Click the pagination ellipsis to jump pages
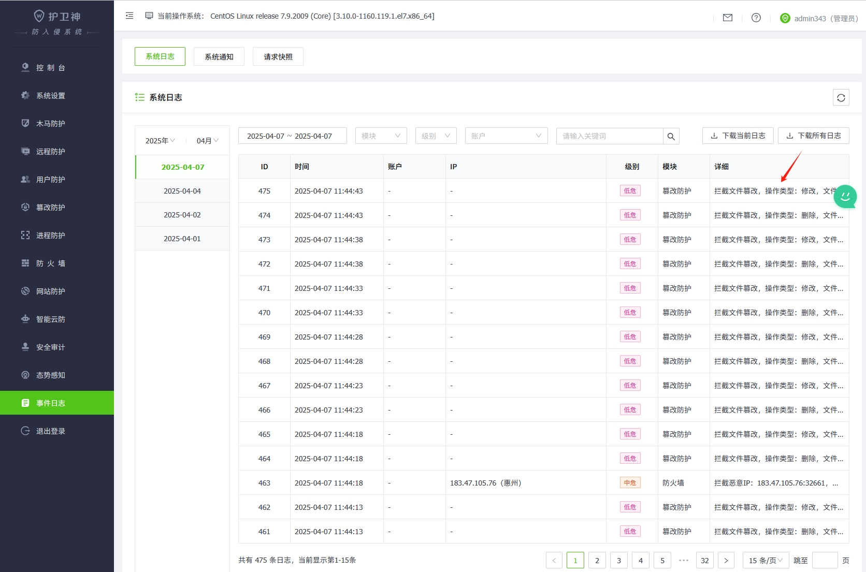The width and height of the screenshot is (866, 572). tap(684, 561)
